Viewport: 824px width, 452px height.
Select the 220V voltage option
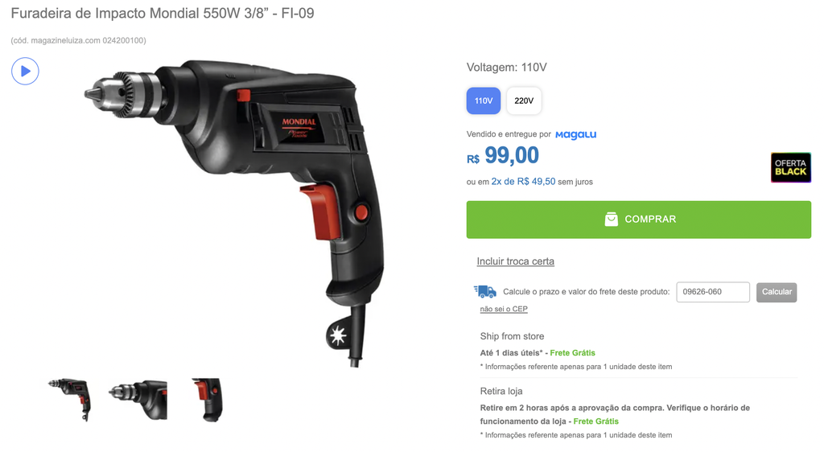tap(524, 101)
